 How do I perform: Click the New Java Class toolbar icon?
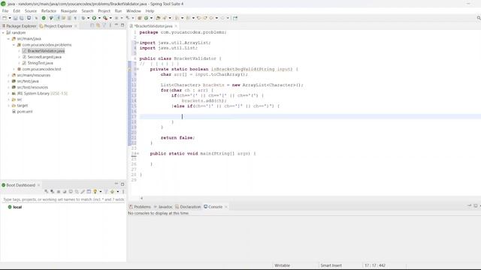[146, 18]
